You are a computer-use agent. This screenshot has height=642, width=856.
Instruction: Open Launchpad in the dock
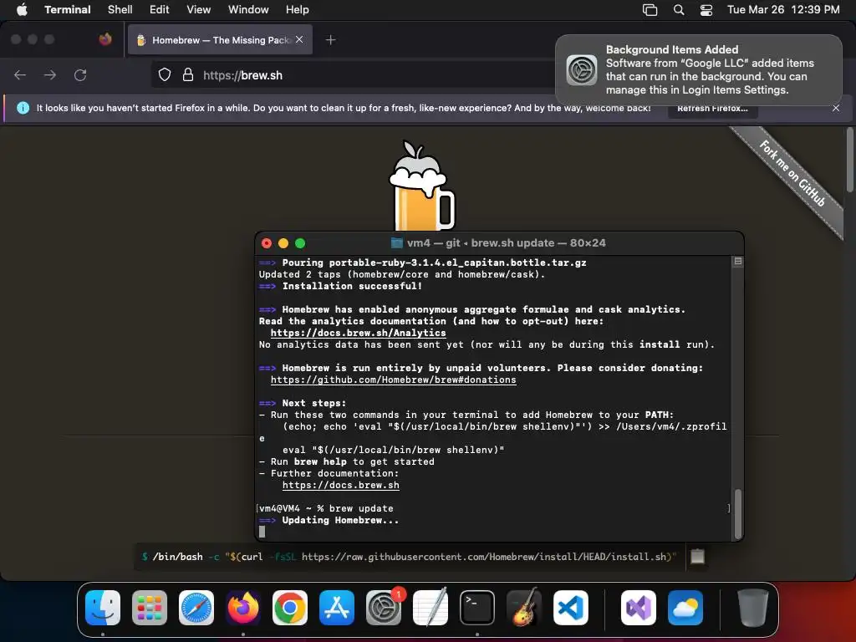pyautogui.click(x=150, y=608)
